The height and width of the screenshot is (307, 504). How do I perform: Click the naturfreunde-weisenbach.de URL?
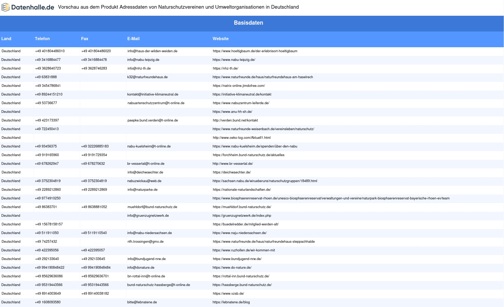click(263, 129)
